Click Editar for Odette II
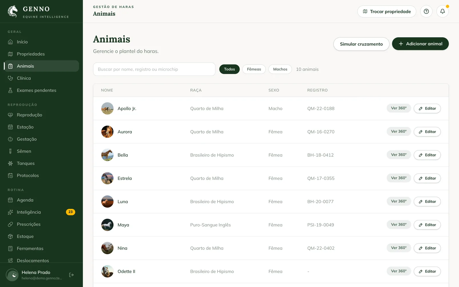 [x=427, y=271]
